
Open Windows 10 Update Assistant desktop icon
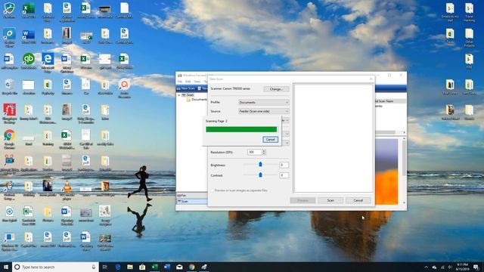9,242
